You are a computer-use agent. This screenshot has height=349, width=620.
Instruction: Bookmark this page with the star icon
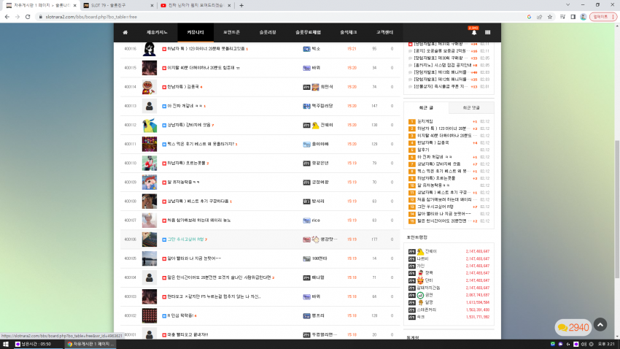tap(550, 17)
